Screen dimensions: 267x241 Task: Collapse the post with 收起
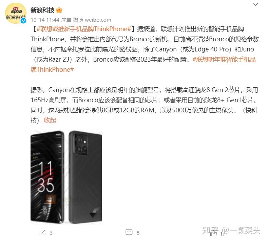coord(50,120)
